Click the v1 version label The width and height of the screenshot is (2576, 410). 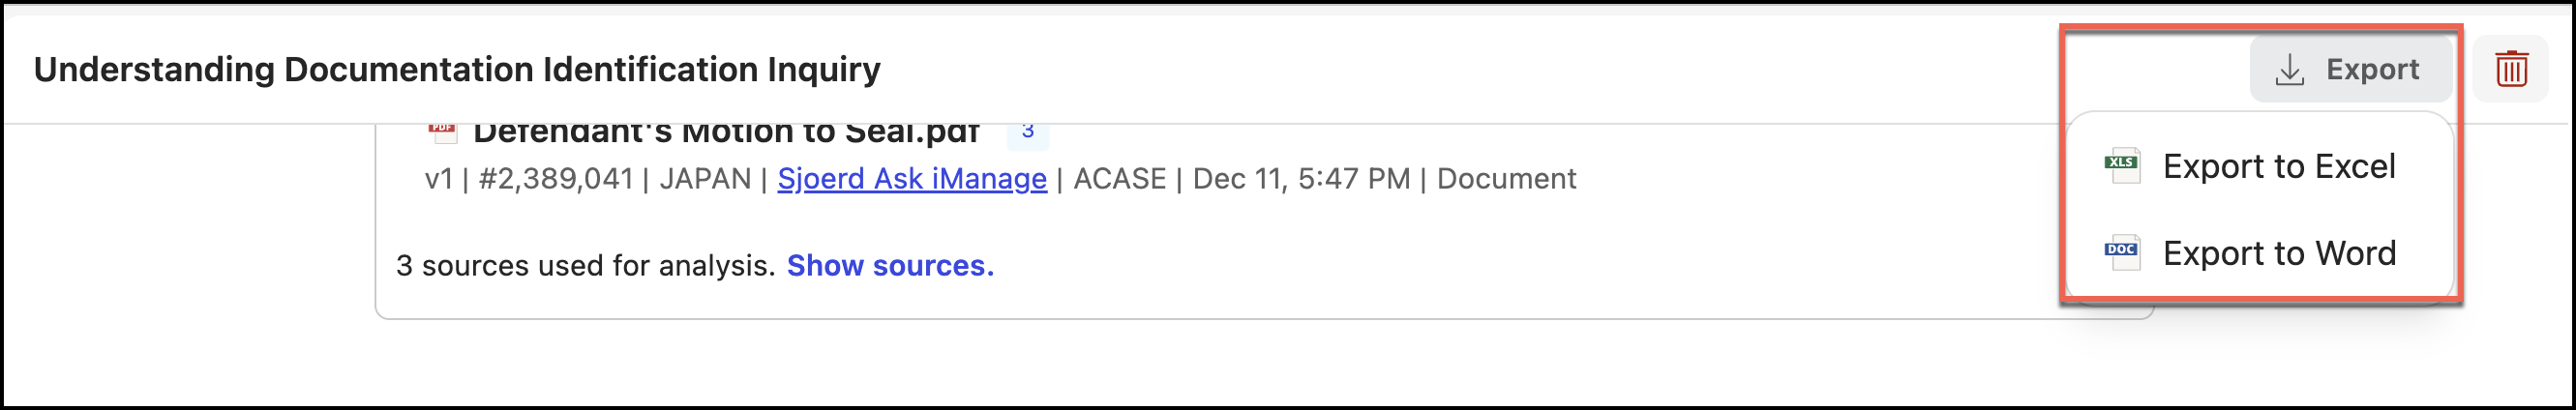tap(438, 178)
